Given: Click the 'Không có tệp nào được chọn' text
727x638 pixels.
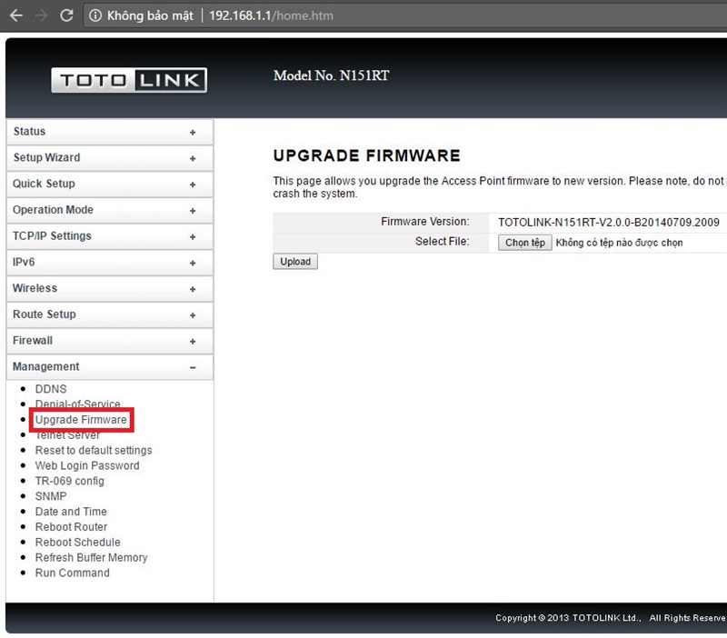Looking at the screenshot, I should [619, 243].
